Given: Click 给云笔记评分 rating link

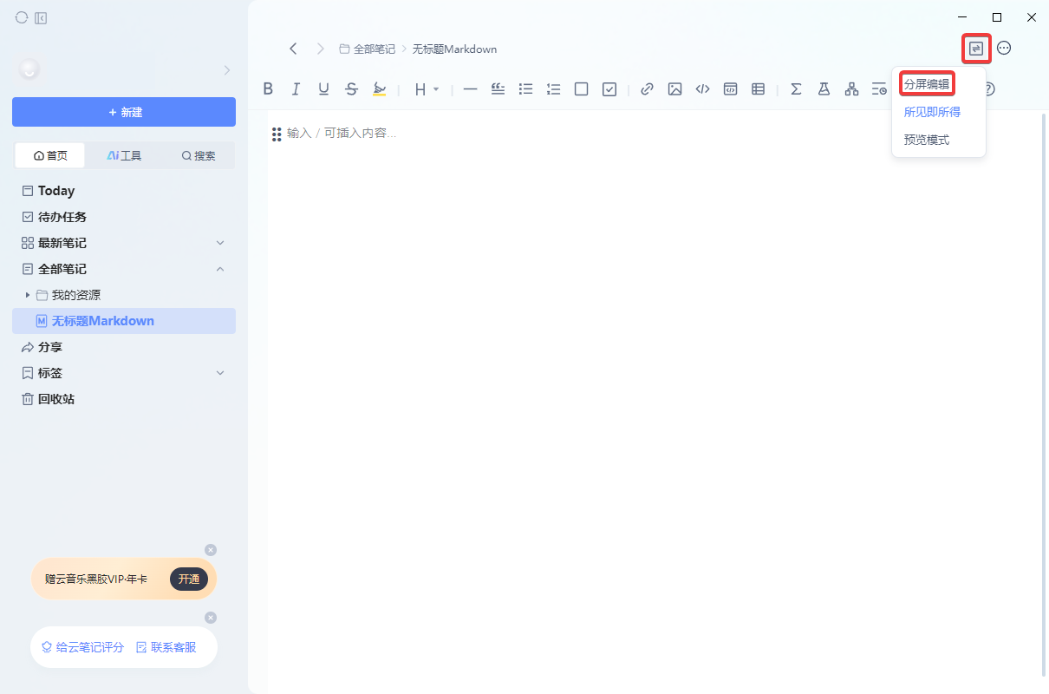Looking at the screenshot, I should [x=83, y=647].
